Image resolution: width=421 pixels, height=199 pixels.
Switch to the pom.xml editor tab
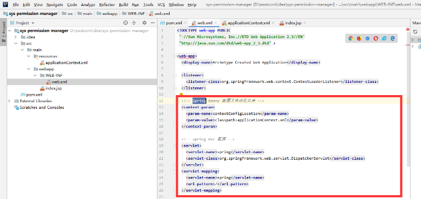[173, 23]
